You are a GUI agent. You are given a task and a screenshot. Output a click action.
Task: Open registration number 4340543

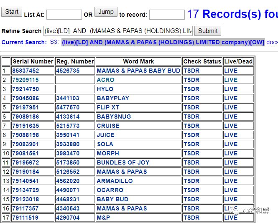(68, 209)
